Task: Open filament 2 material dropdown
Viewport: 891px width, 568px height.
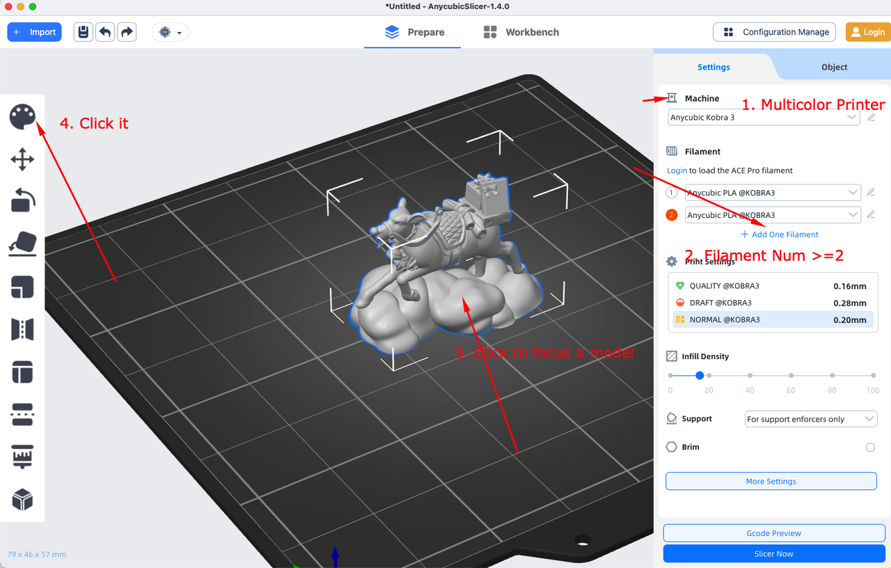Action: (x=773, y=215)
